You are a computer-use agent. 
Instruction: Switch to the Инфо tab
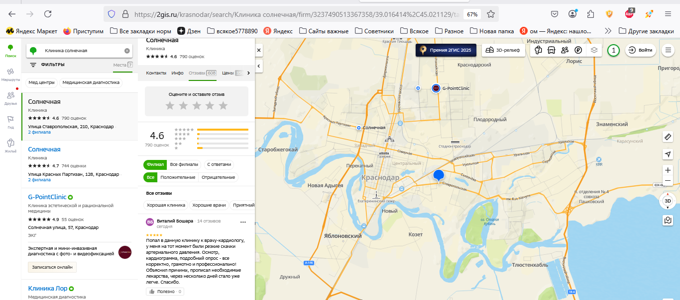178,73
